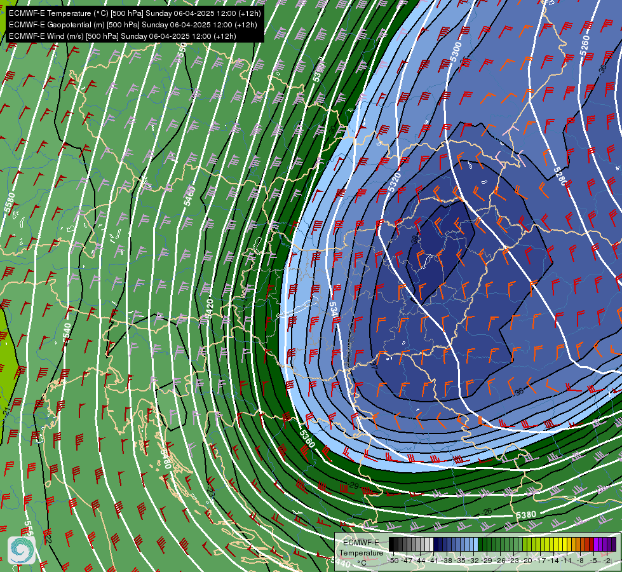Click the -20 value in color scale
The height and width of the screenshot is (572, 622).
click(x=527, y=561)
